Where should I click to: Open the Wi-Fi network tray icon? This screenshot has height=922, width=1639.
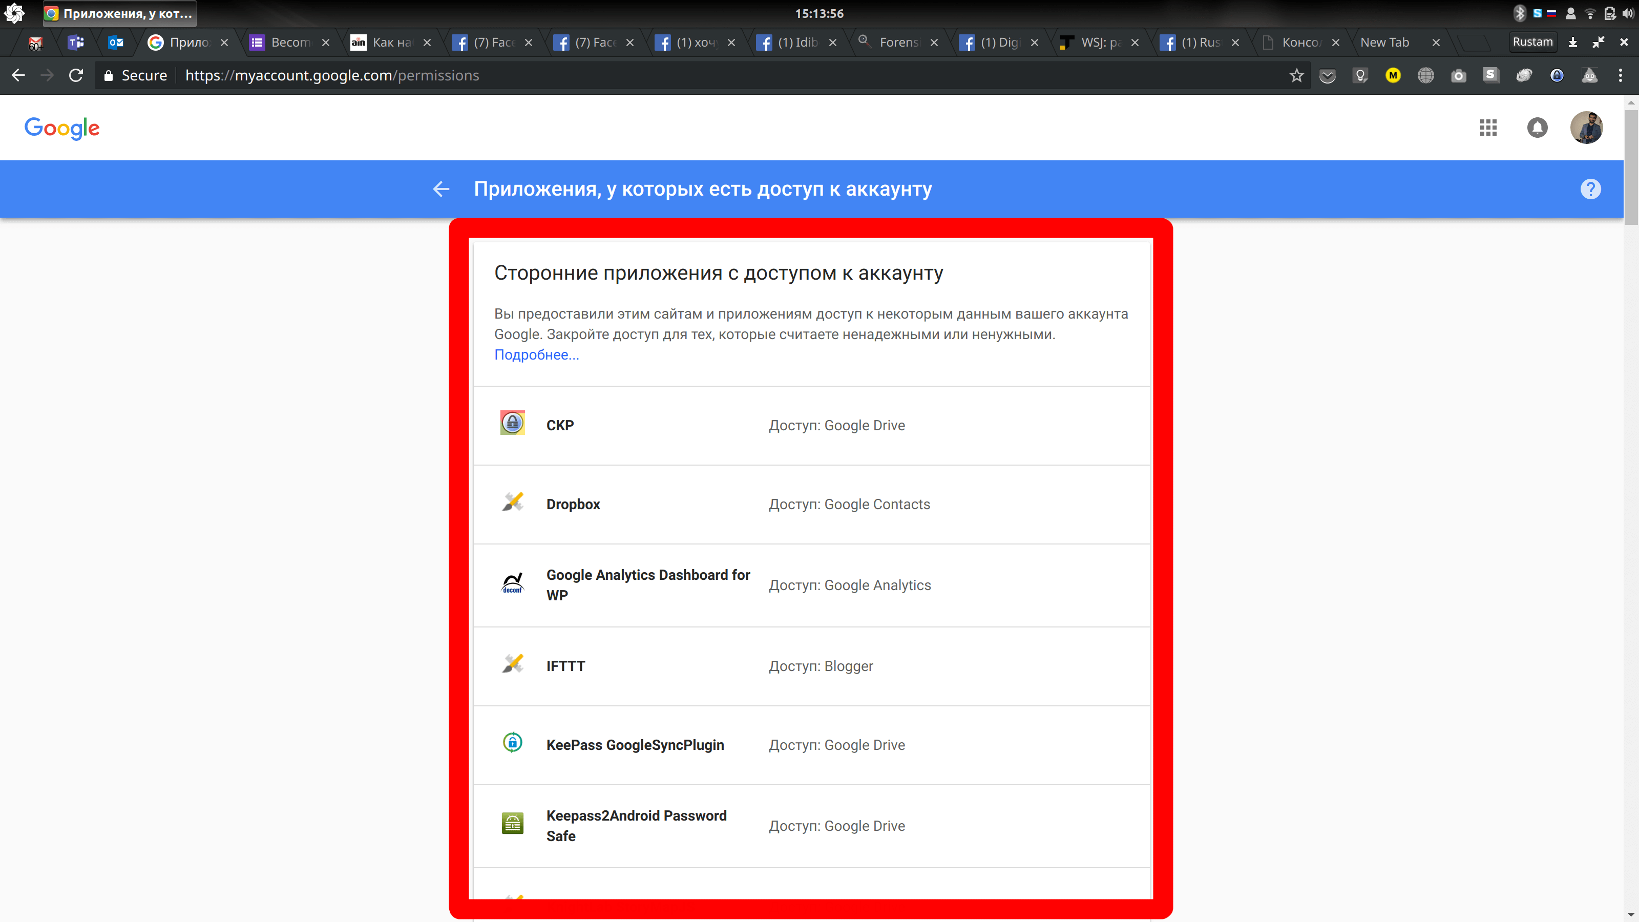[1589, 13]
